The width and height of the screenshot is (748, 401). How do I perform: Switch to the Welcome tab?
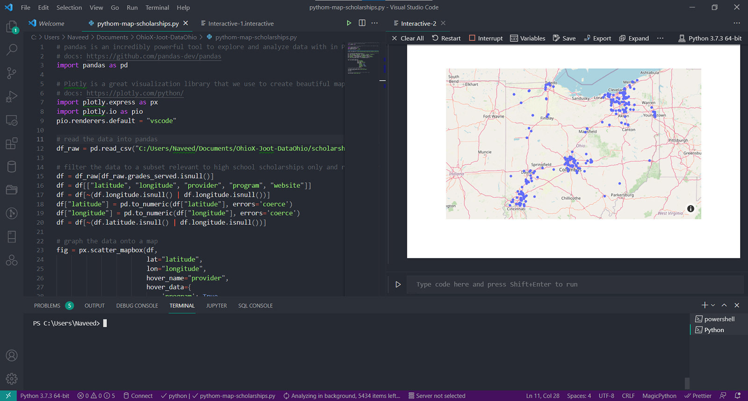coord(46,23)
